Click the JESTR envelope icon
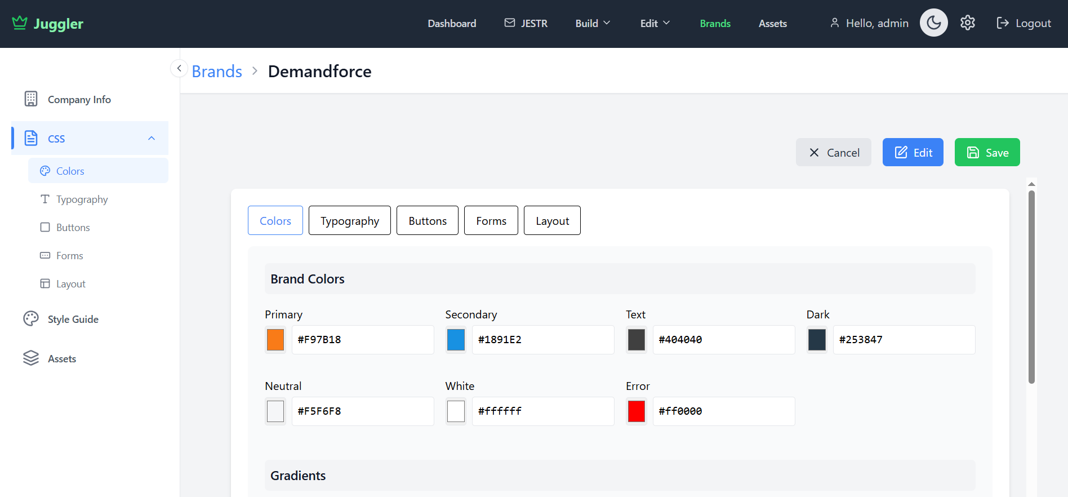This screenshot has width=1068, height=497. point(510,23)
